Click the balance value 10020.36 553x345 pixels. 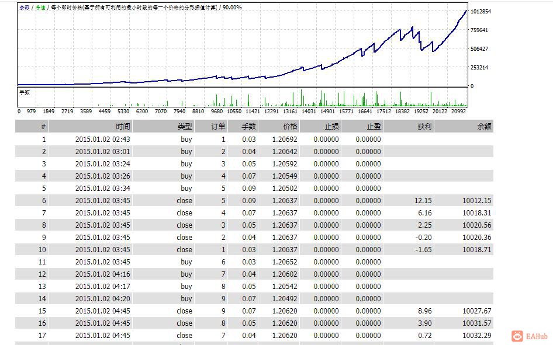477,237
